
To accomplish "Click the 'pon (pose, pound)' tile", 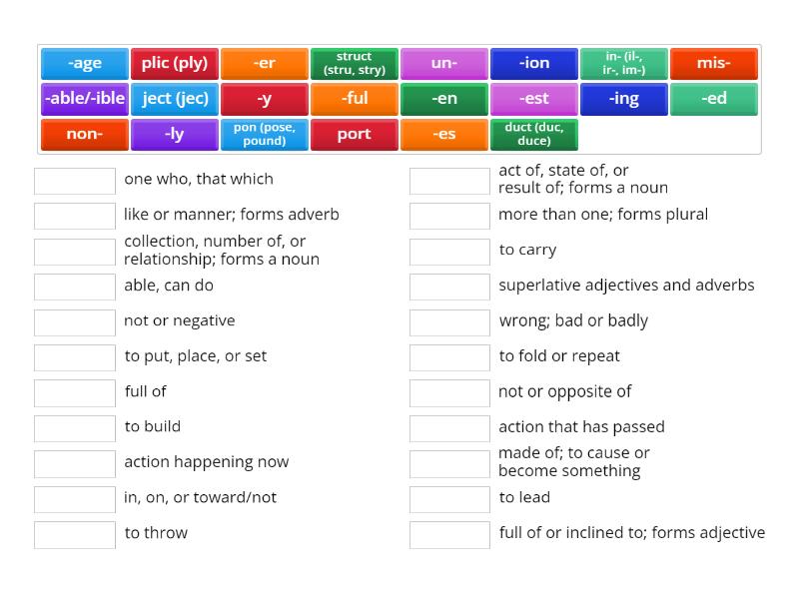I will (265, 134).
